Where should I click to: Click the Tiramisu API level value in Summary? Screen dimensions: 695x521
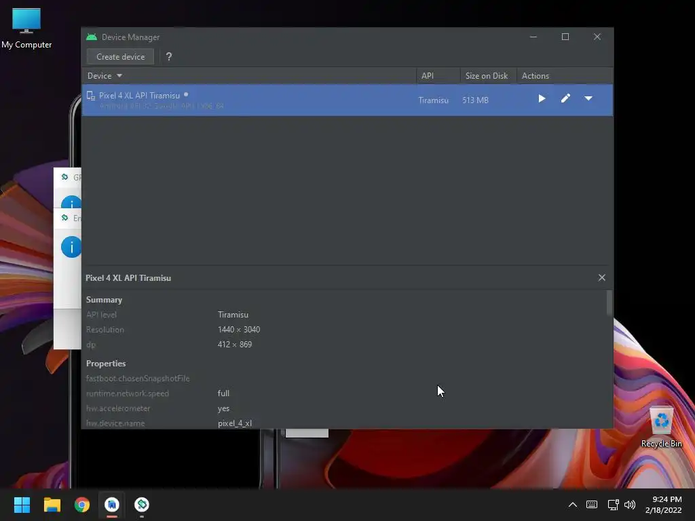tap(233, 315)
